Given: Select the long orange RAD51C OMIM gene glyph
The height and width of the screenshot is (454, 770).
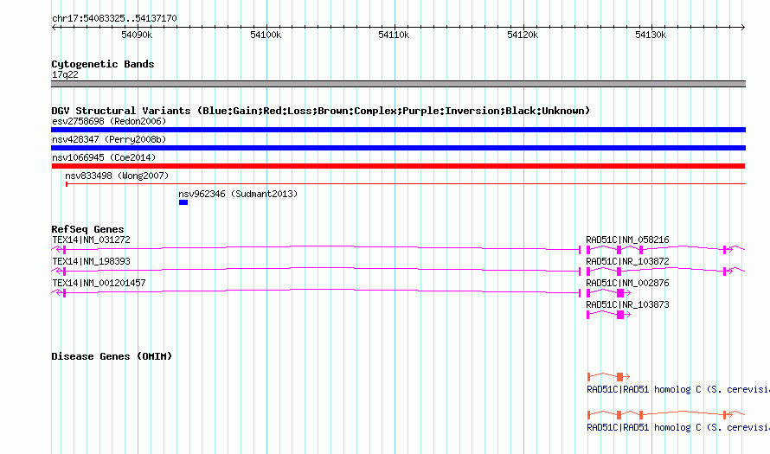Looking at the screenshot, I should [x=666, y=415].
